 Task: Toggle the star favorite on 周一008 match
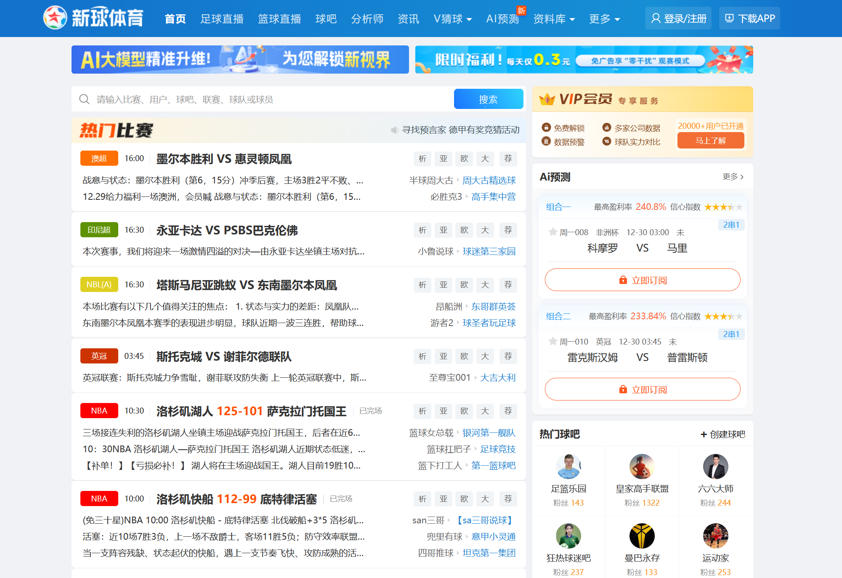click(x=553, y=232)
